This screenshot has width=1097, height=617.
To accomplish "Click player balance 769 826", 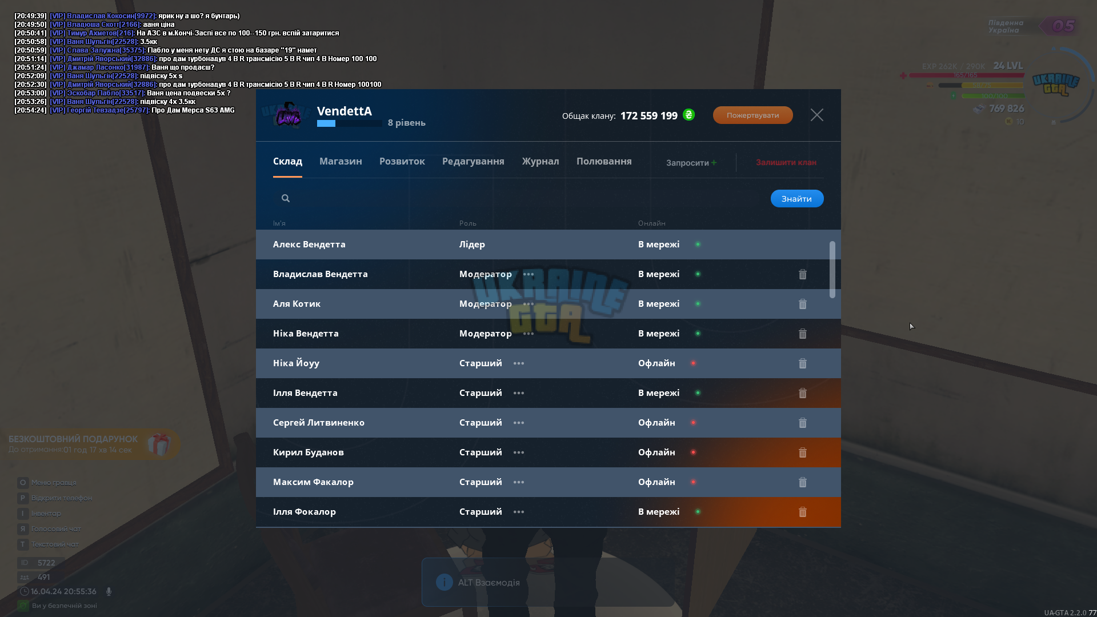I will (1007, 109).
